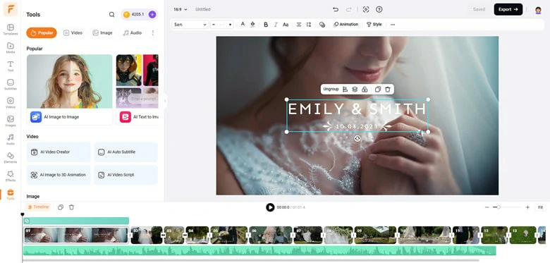Click the Untitled project name field
Screen dimensions: 550x263
pyautogui.click(x=203, y=9)
